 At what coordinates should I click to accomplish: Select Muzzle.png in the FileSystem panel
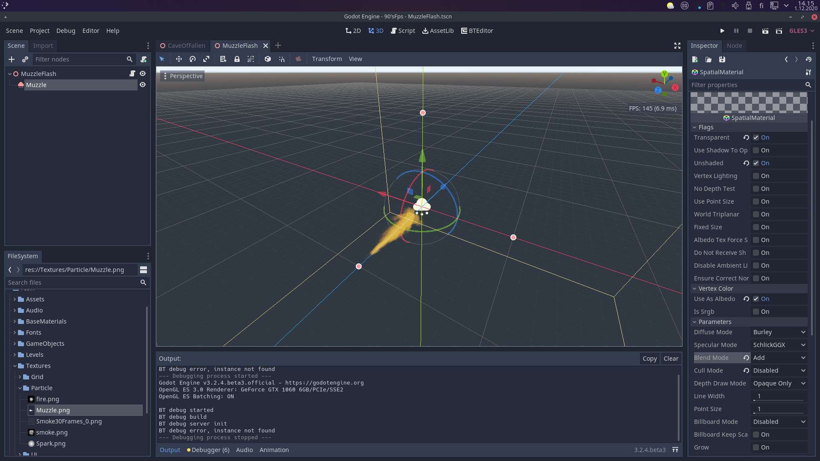pyautogui.click(x=53, y=410)
